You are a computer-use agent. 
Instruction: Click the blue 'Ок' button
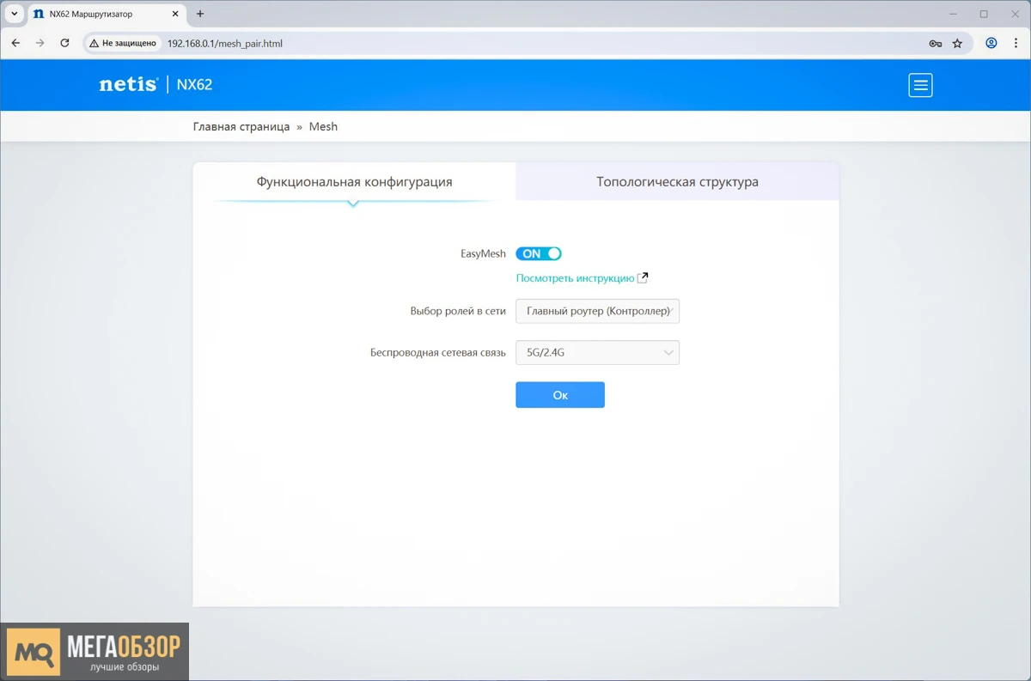(x=560, y=395)
